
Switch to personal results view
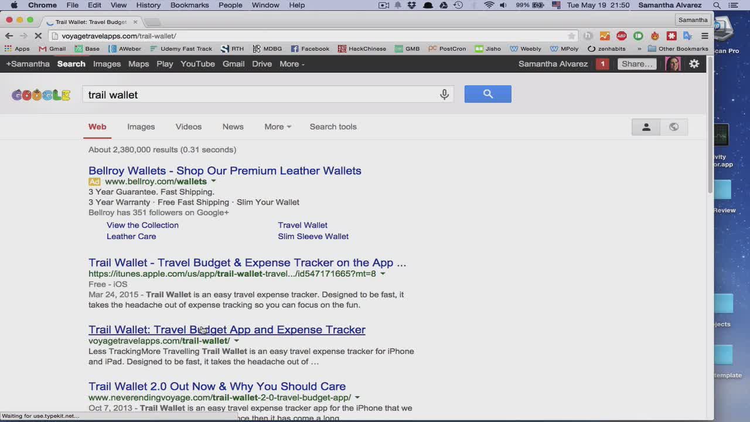point(646,127)
